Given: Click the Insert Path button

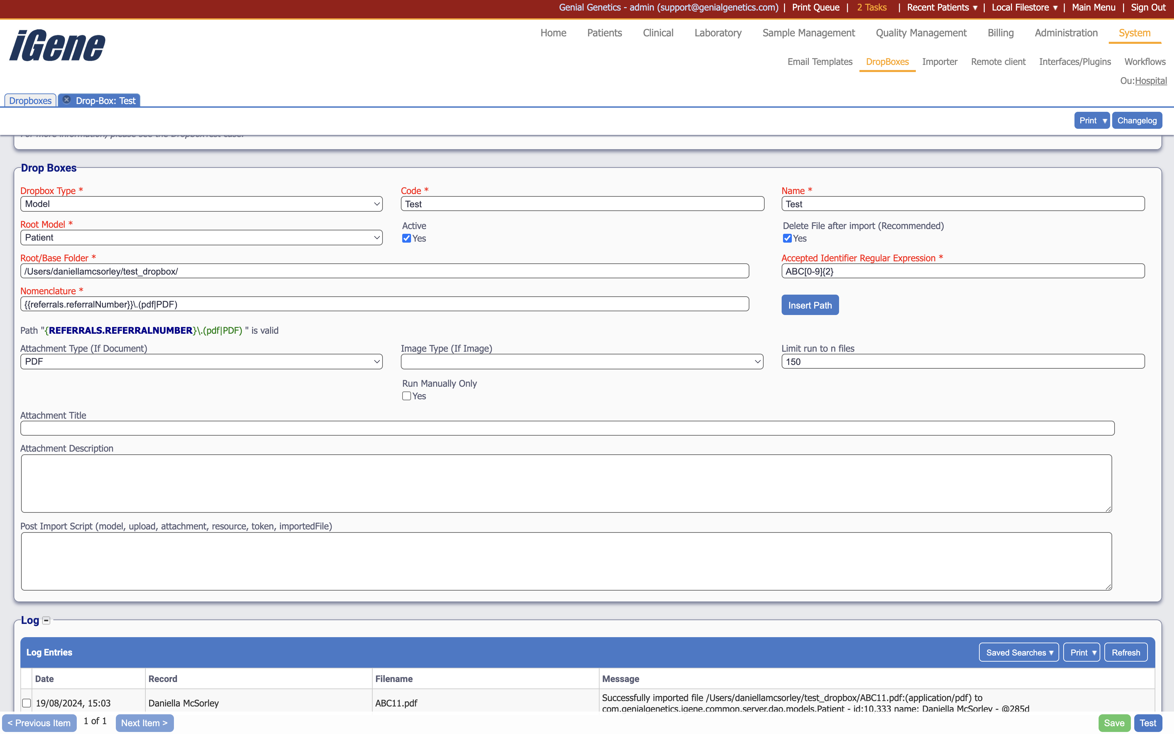Looking at the screenshot, I should [810, 304].
